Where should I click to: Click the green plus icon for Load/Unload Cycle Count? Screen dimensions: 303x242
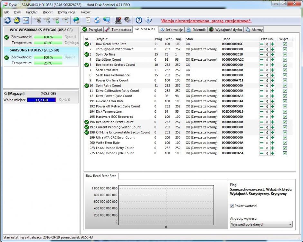[x=272, y=153]
